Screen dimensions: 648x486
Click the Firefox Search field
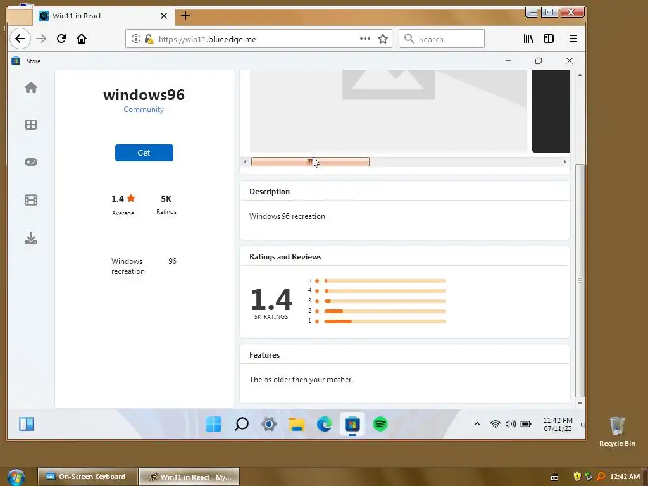tap(441, 39)
